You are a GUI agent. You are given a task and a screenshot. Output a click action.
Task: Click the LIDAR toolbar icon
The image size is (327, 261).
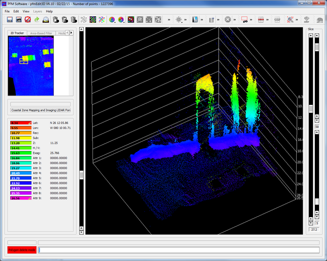[x=261, y=20]
